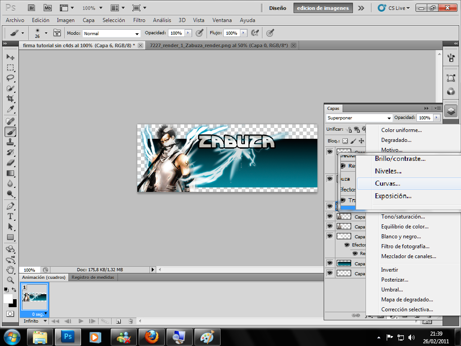Toggle visibility of Efectos on lower layer
Screen dimensions: 461x346
pyautogui.click(x=347, y=245)
